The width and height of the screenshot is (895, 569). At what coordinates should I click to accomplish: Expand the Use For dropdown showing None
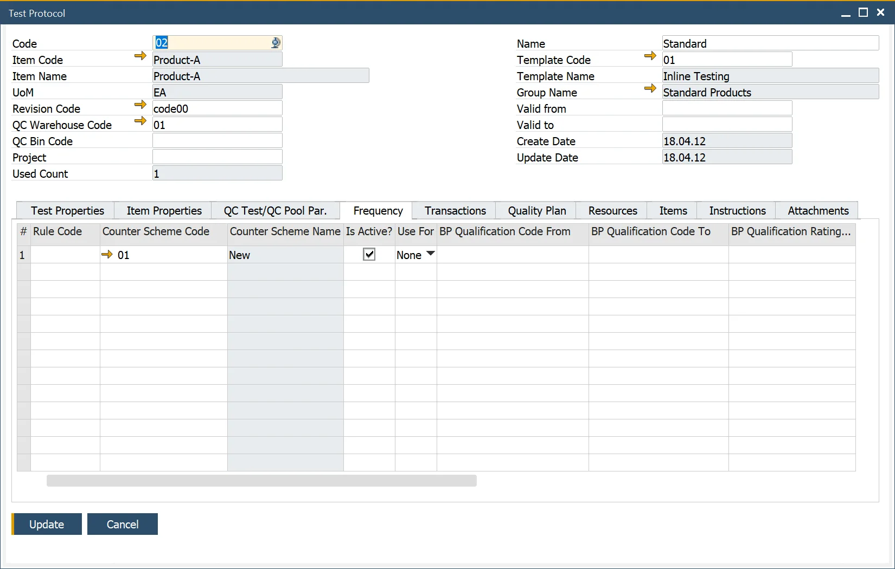tap(431, 254)
